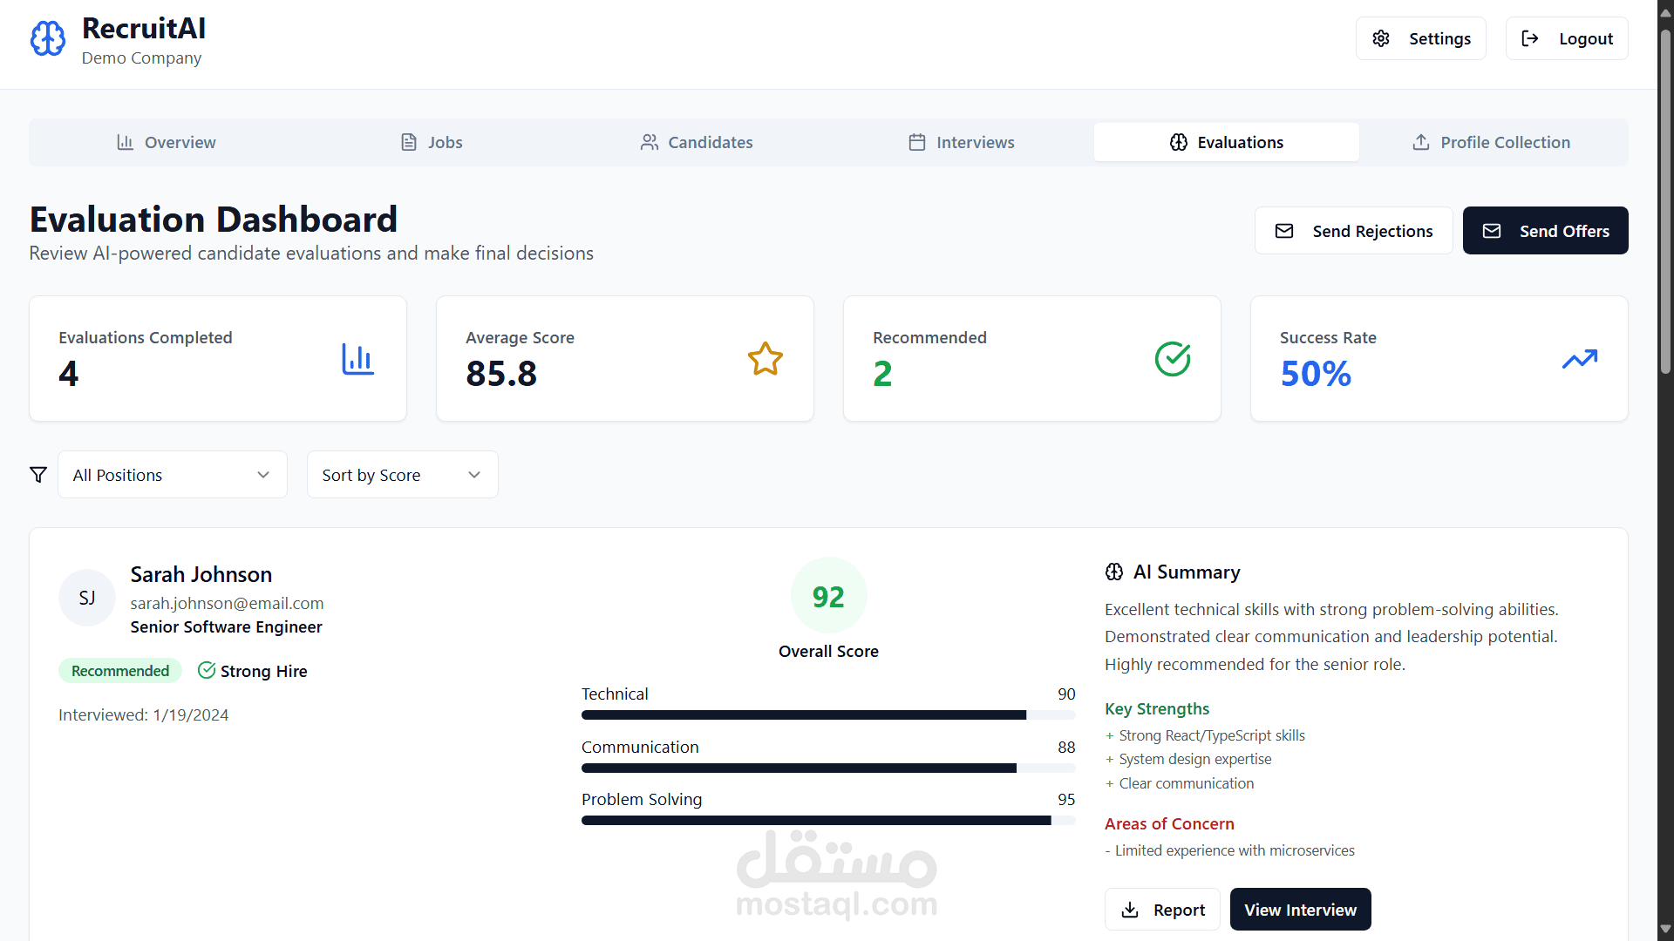Screen dimensions: 1674x941
Task: Open the Profile Collection tab
Action: (x=1491, y=142)
